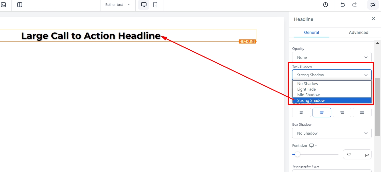The width and height of the screenshot is (381, 172).
Task: Toggle the settings sliders icon
Action: coord(373,5)
